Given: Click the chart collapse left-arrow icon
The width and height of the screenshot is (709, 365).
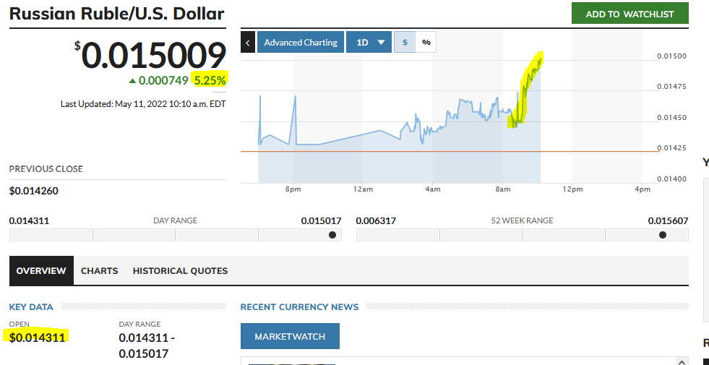Looking at the screenshot, I should click(x=248, y=42).
